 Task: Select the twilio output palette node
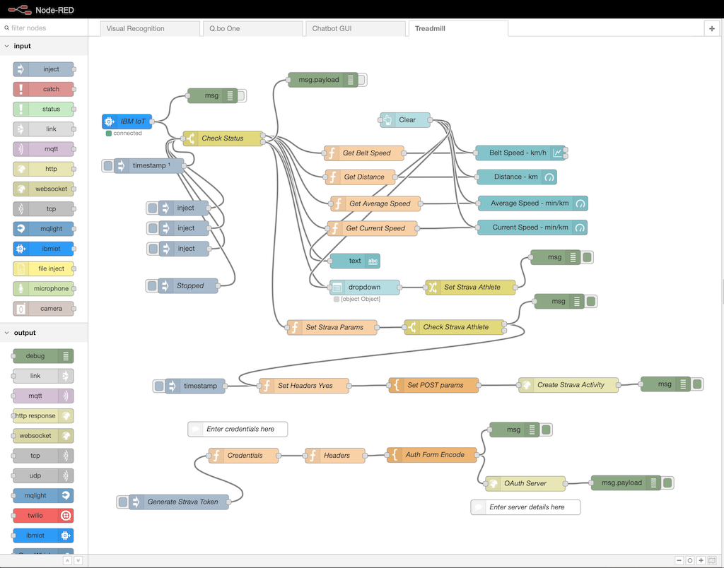tap(43, 516)
